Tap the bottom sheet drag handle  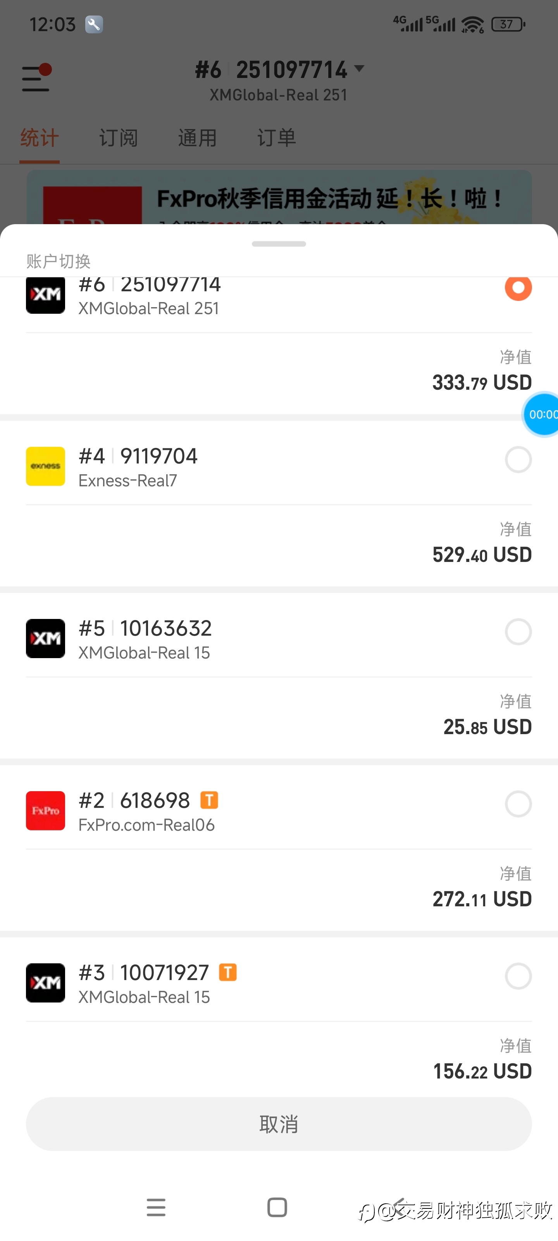pos(279,244)
